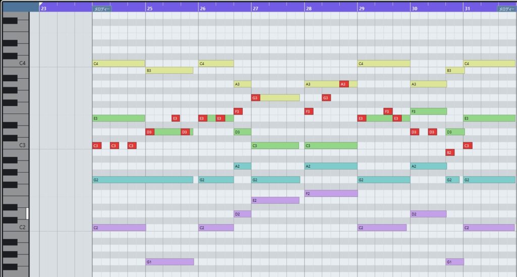Click the メロディー marker after bar 31
The image size is (517, 277).
coord(506,9)
